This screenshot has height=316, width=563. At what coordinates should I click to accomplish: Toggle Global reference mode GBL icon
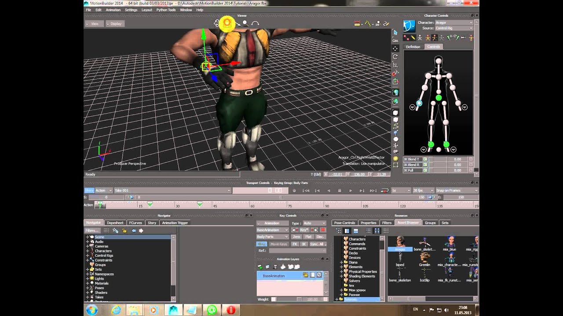click(395, 40)
